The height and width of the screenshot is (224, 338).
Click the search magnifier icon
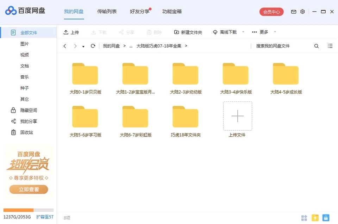point(317,46)
